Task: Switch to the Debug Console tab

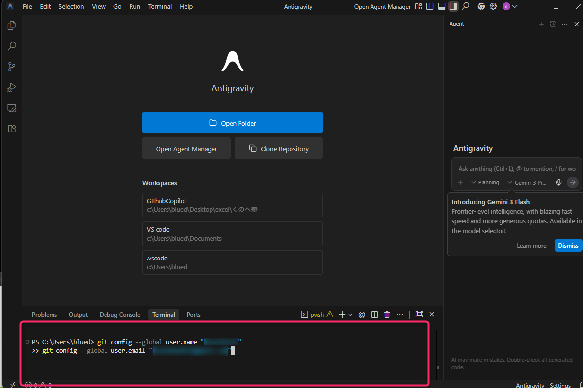Action: click(x=120, y=315)
